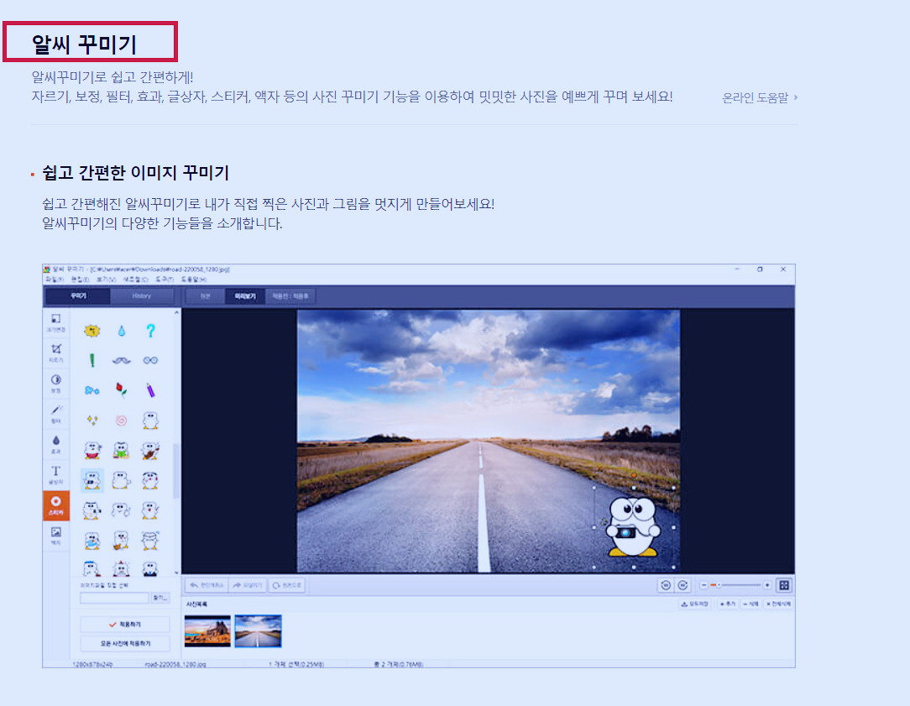This screenshot has width=910, height=706.
Task: Pick the red rose sticker
Action: click(x=121, y=390)
